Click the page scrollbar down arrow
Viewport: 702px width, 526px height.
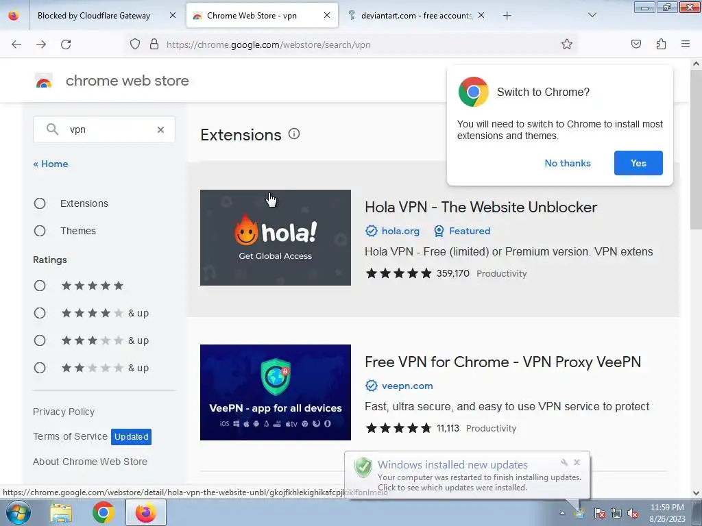pos(696,493)
